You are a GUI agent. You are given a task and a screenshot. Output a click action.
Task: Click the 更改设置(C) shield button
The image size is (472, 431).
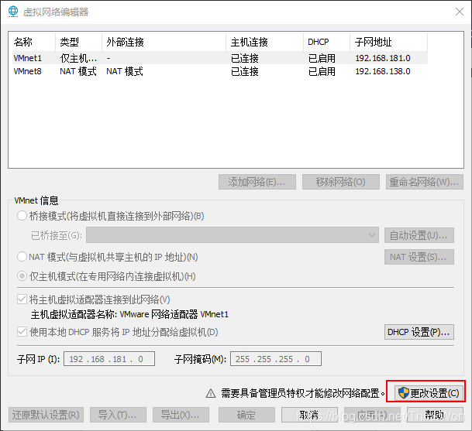click(x=428, y=393)
